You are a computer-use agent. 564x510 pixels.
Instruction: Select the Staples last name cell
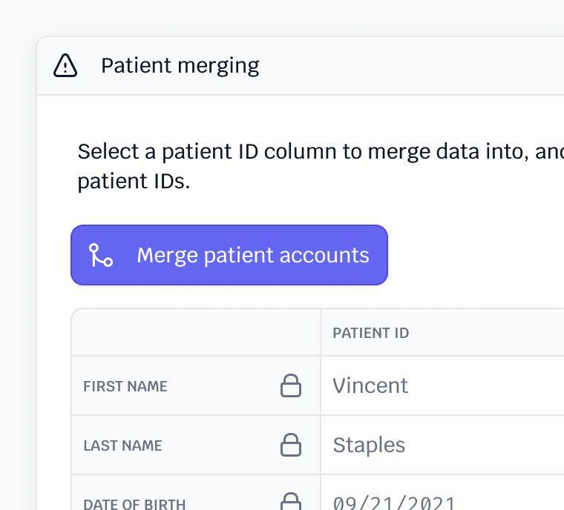point(369,445)
